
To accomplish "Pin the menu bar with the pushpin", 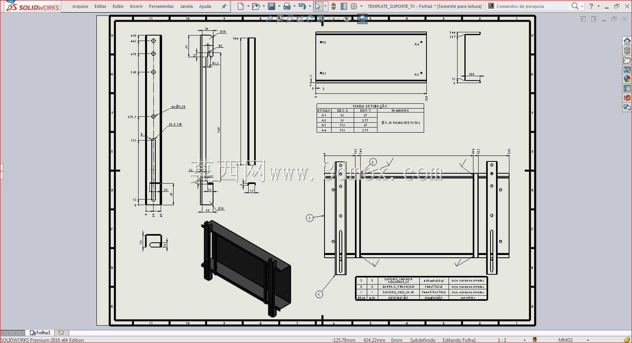I will (x=224, y=6).
